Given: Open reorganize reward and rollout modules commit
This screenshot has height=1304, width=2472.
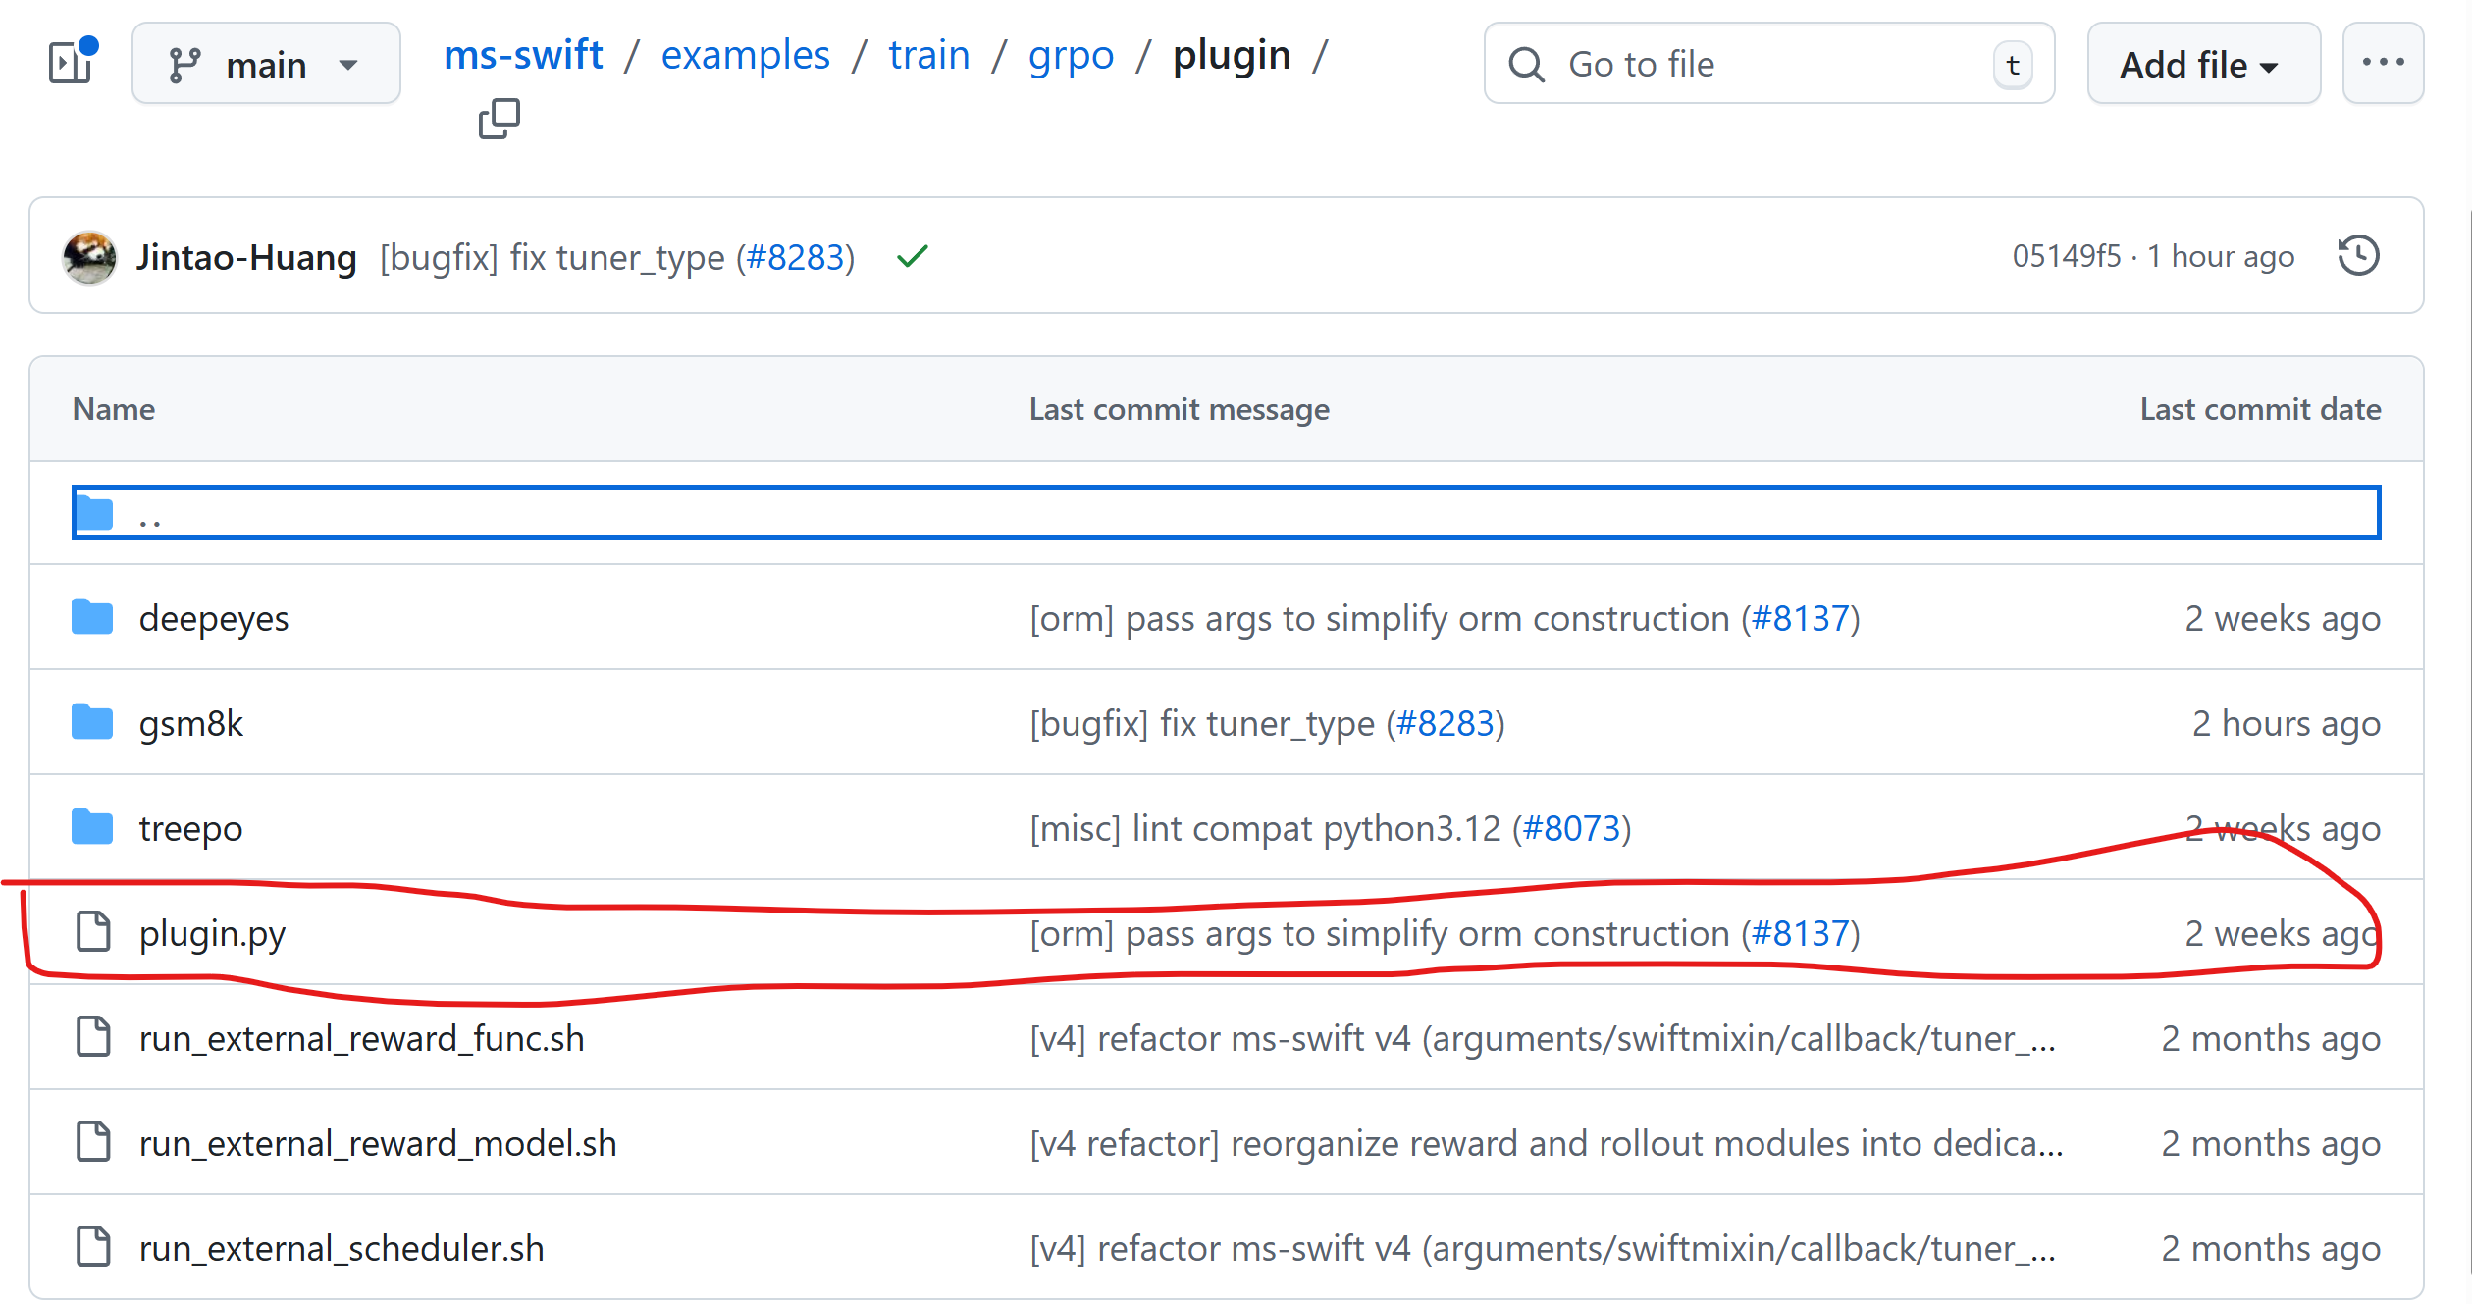Looking at the screenshot, I should (x=1547, y=1143).
